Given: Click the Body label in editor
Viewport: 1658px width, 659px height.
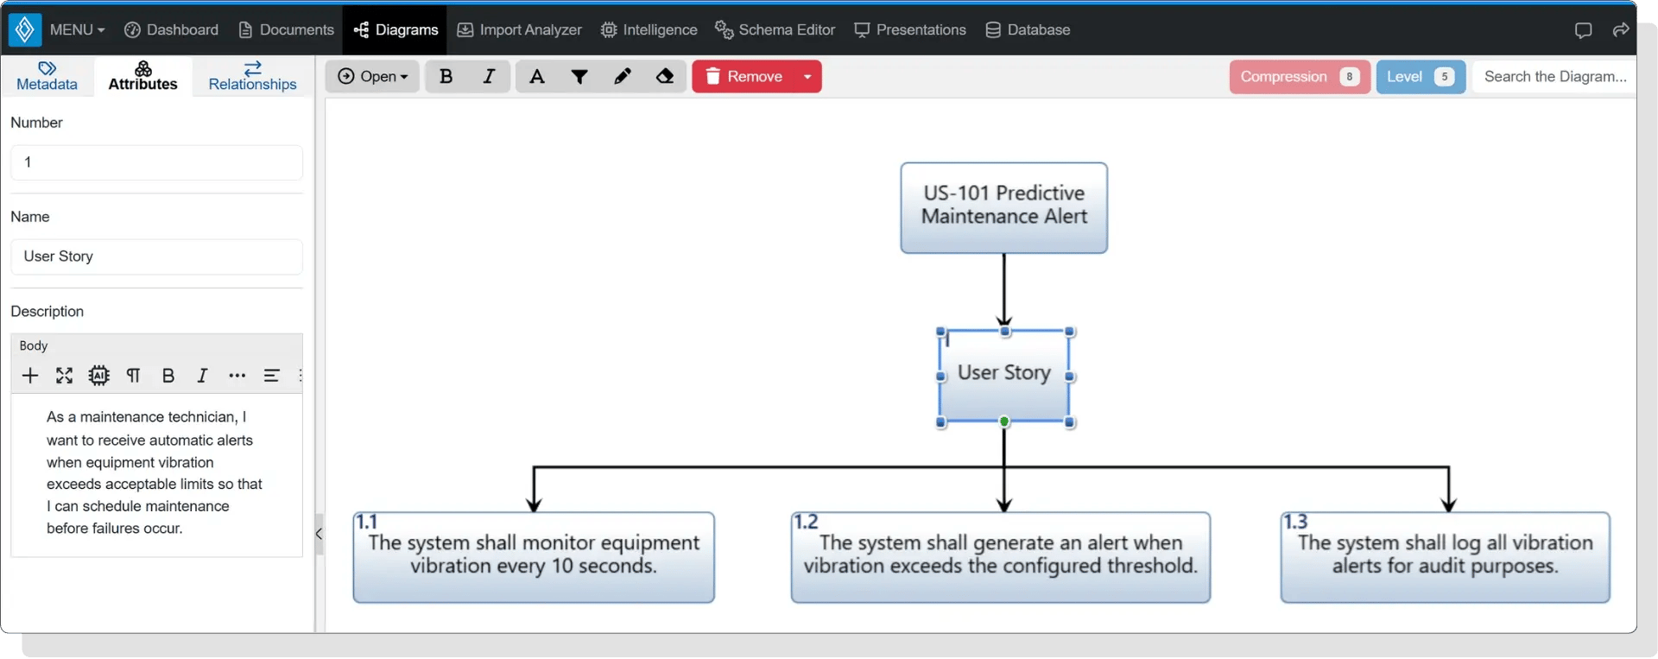Looking at the screenshot, I should (34, 345).
